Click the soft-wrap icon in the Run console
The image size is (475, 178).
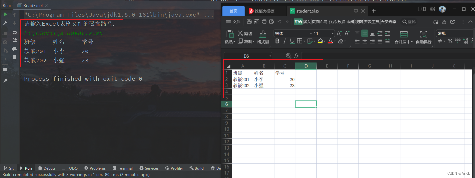pyautogui.click(x=15, y=32)
